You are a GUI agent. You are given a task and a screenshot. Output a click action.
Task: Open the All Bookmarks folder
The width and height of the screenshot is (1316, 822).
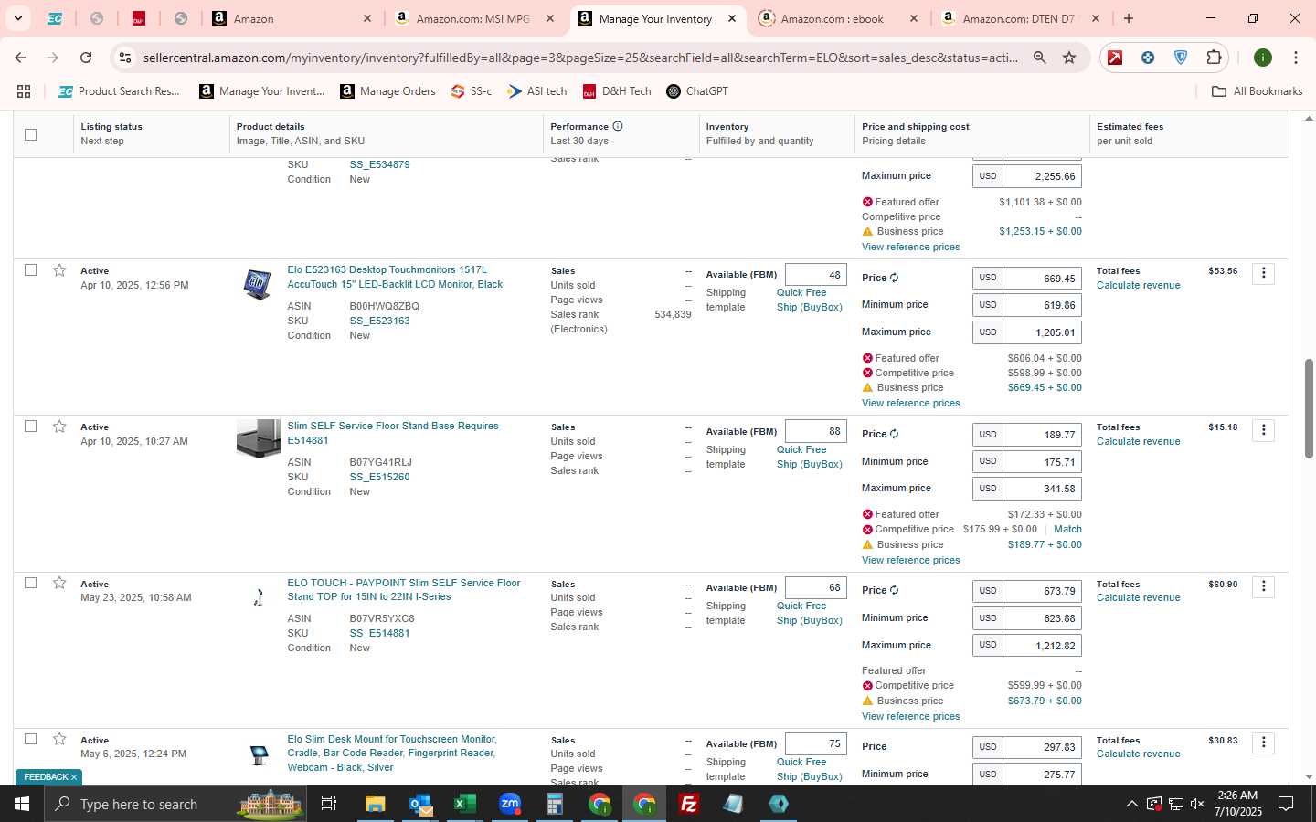coord(1257,91)
